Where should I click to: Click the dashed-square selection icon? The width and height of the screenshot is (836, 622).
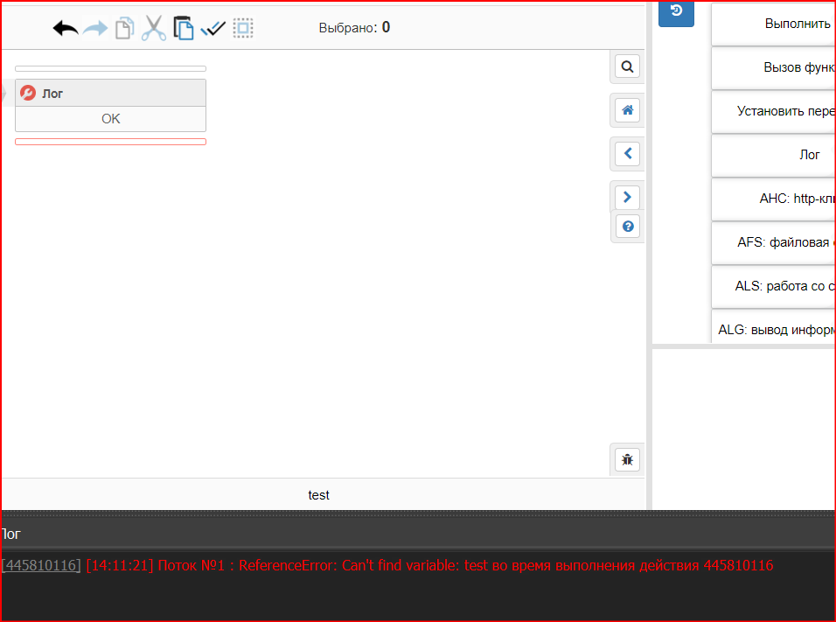(243, 28)
